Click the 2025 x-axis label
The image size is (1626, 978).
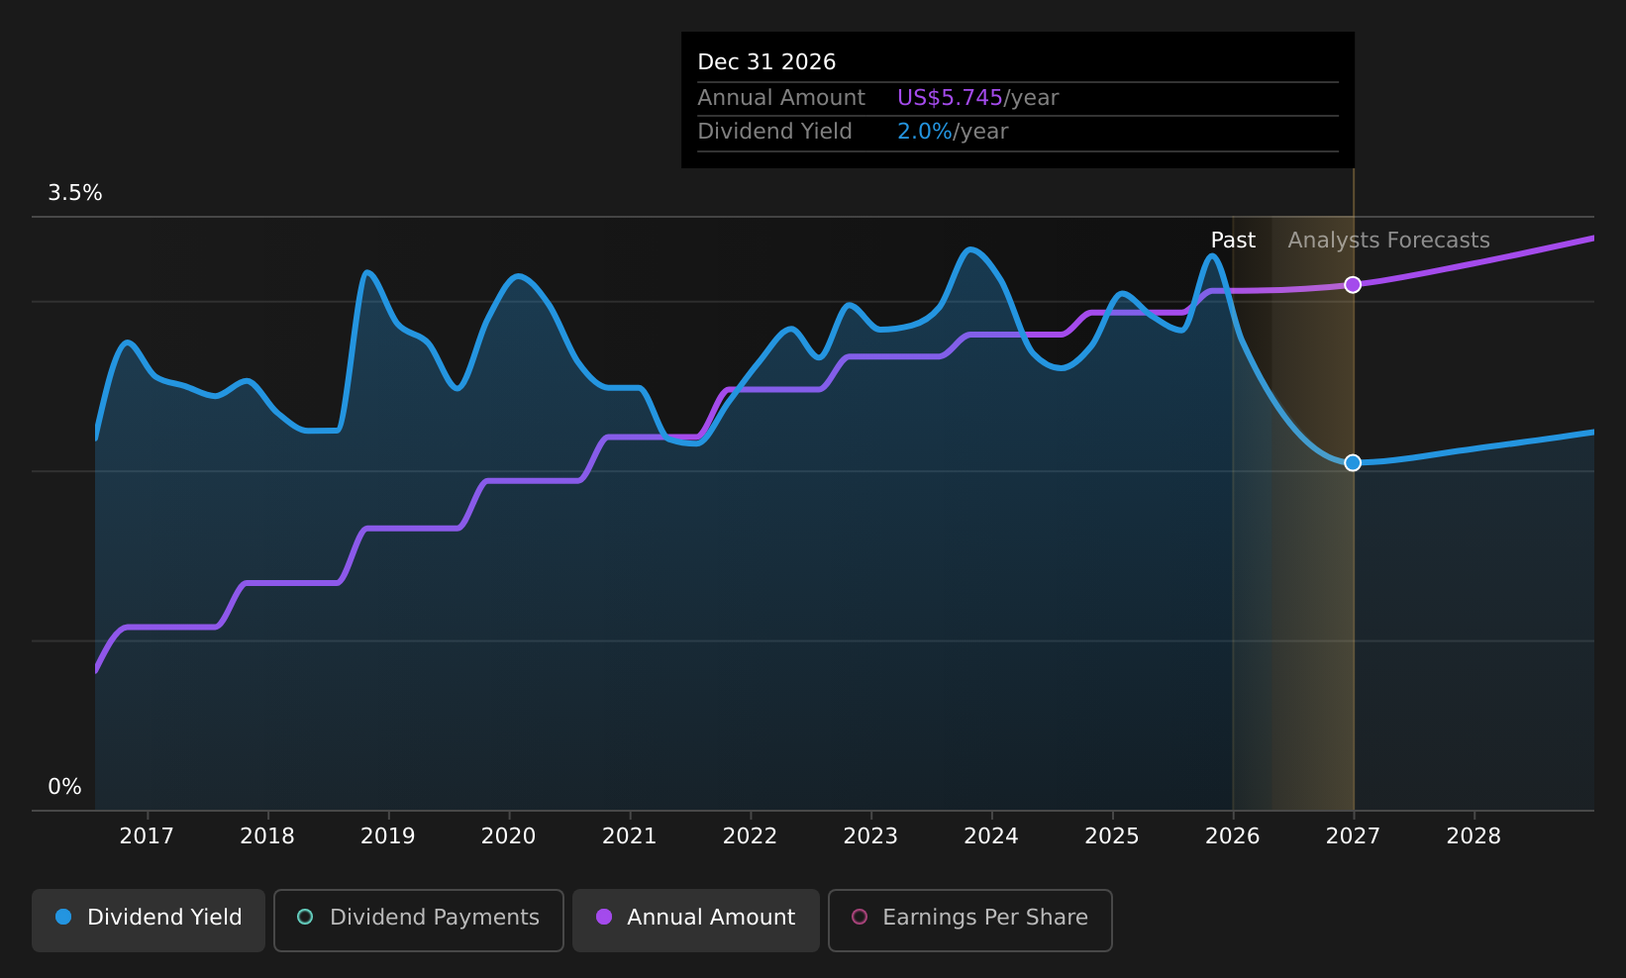[1112, 836]
